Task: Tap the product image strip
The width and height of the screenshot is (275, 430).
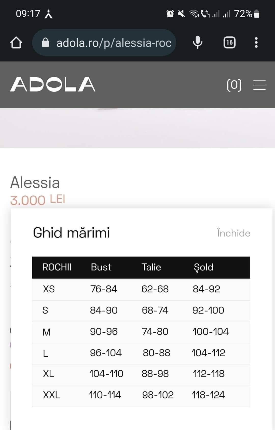Action: [137, 128]
